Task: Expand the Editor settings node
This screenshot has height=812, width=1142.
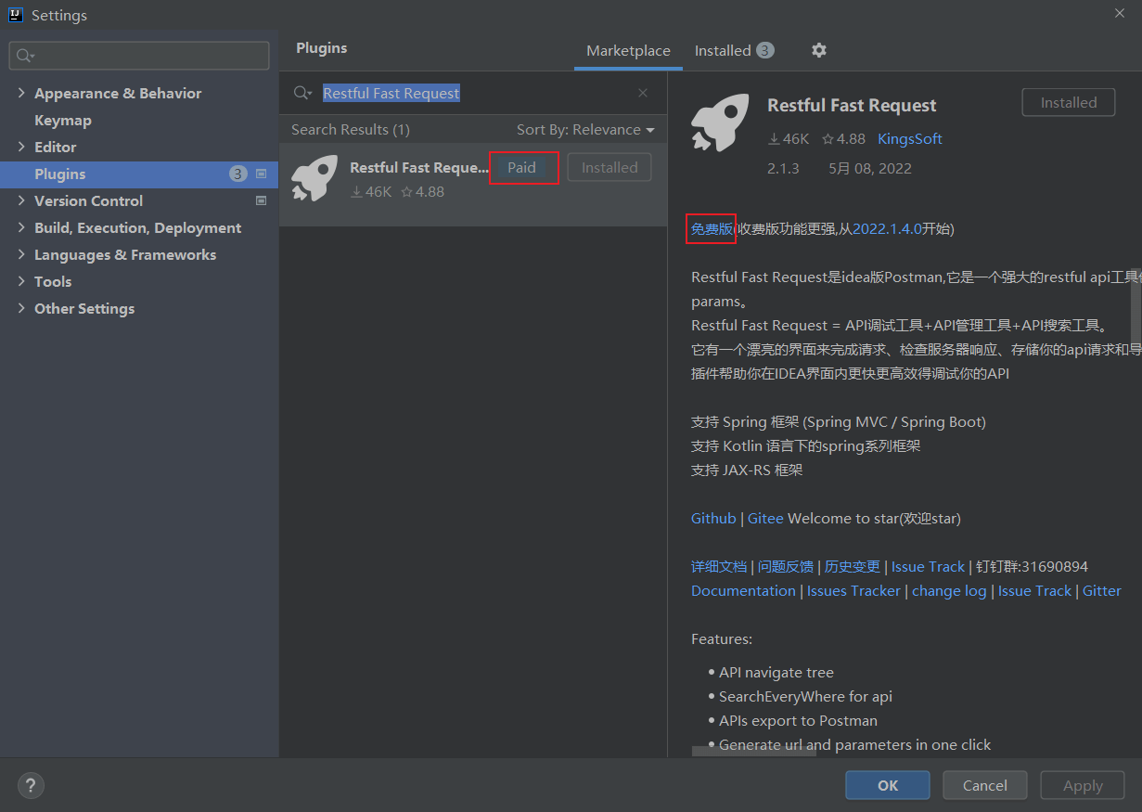Action: tap(21, 147)
